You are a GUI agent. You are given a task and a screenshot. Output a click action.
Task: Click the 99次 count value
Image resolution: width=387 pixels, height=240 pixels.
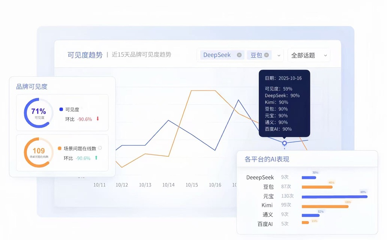pyautogui.click(x=286, y=205)
